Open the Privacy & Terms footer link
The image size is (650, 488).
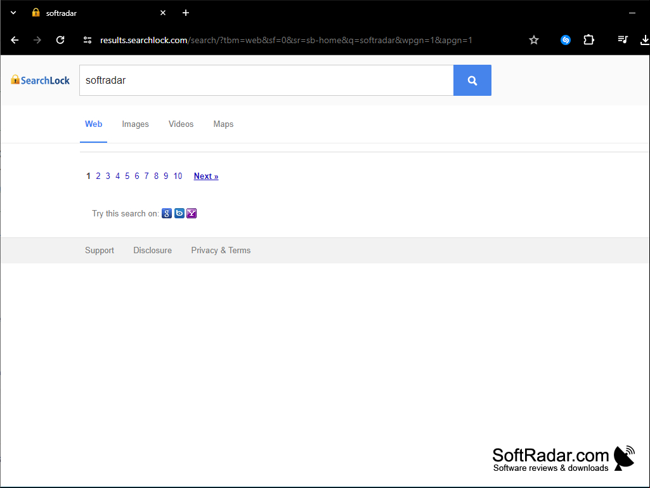[221, 250]
